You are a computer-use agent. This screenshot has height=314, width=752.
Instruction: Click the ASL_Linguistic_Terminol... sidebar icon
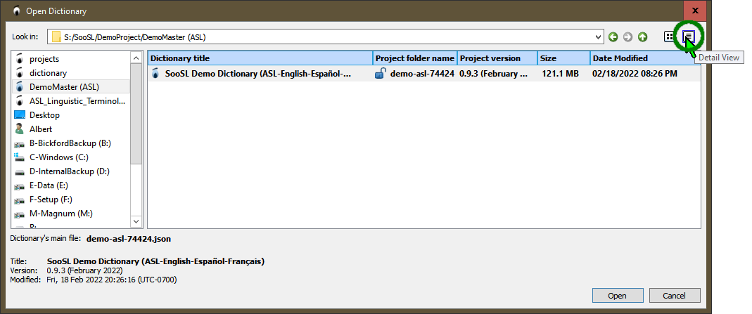pos(20,101)
